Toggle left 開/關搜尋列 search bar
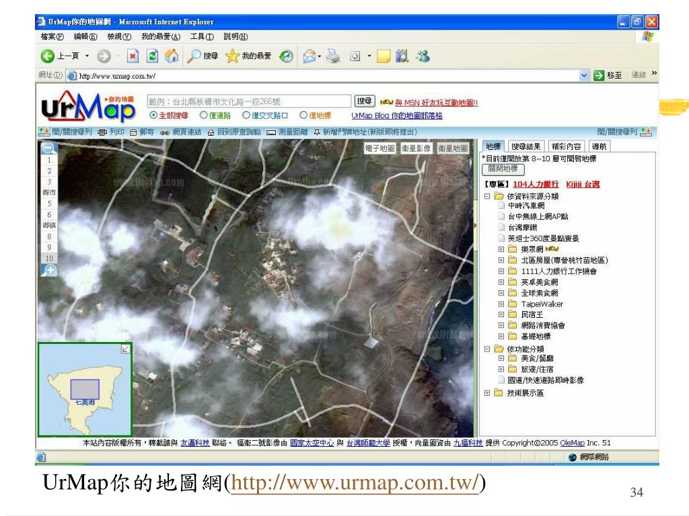 (x=65, y=132)
